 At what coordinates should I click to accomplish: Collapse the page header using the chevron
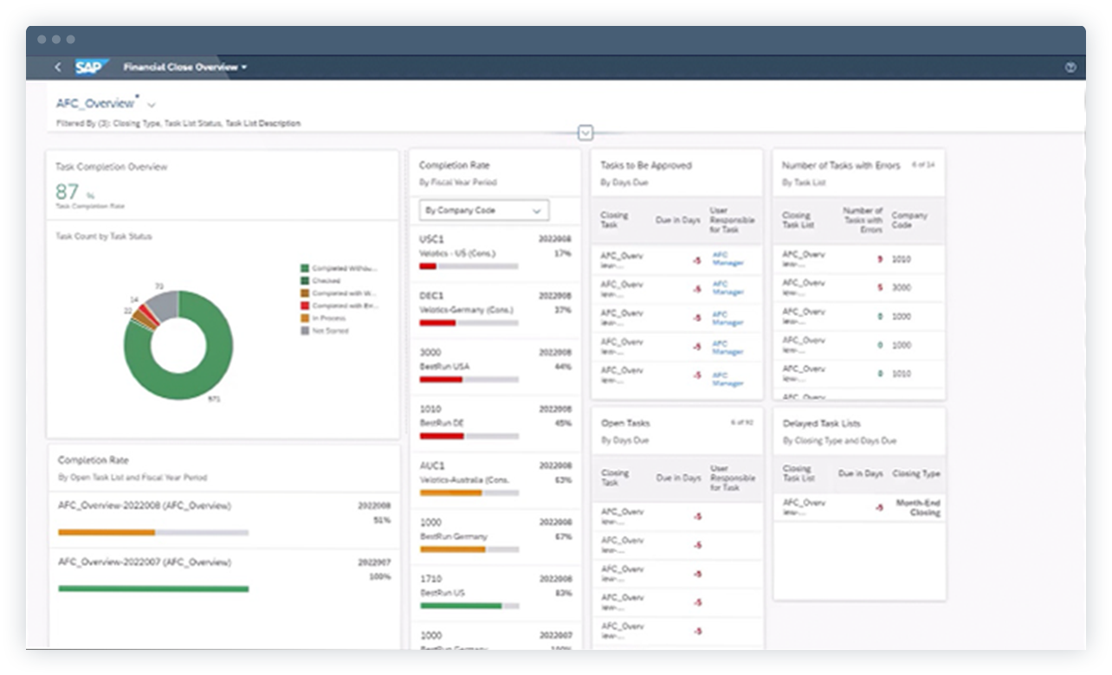585,132
